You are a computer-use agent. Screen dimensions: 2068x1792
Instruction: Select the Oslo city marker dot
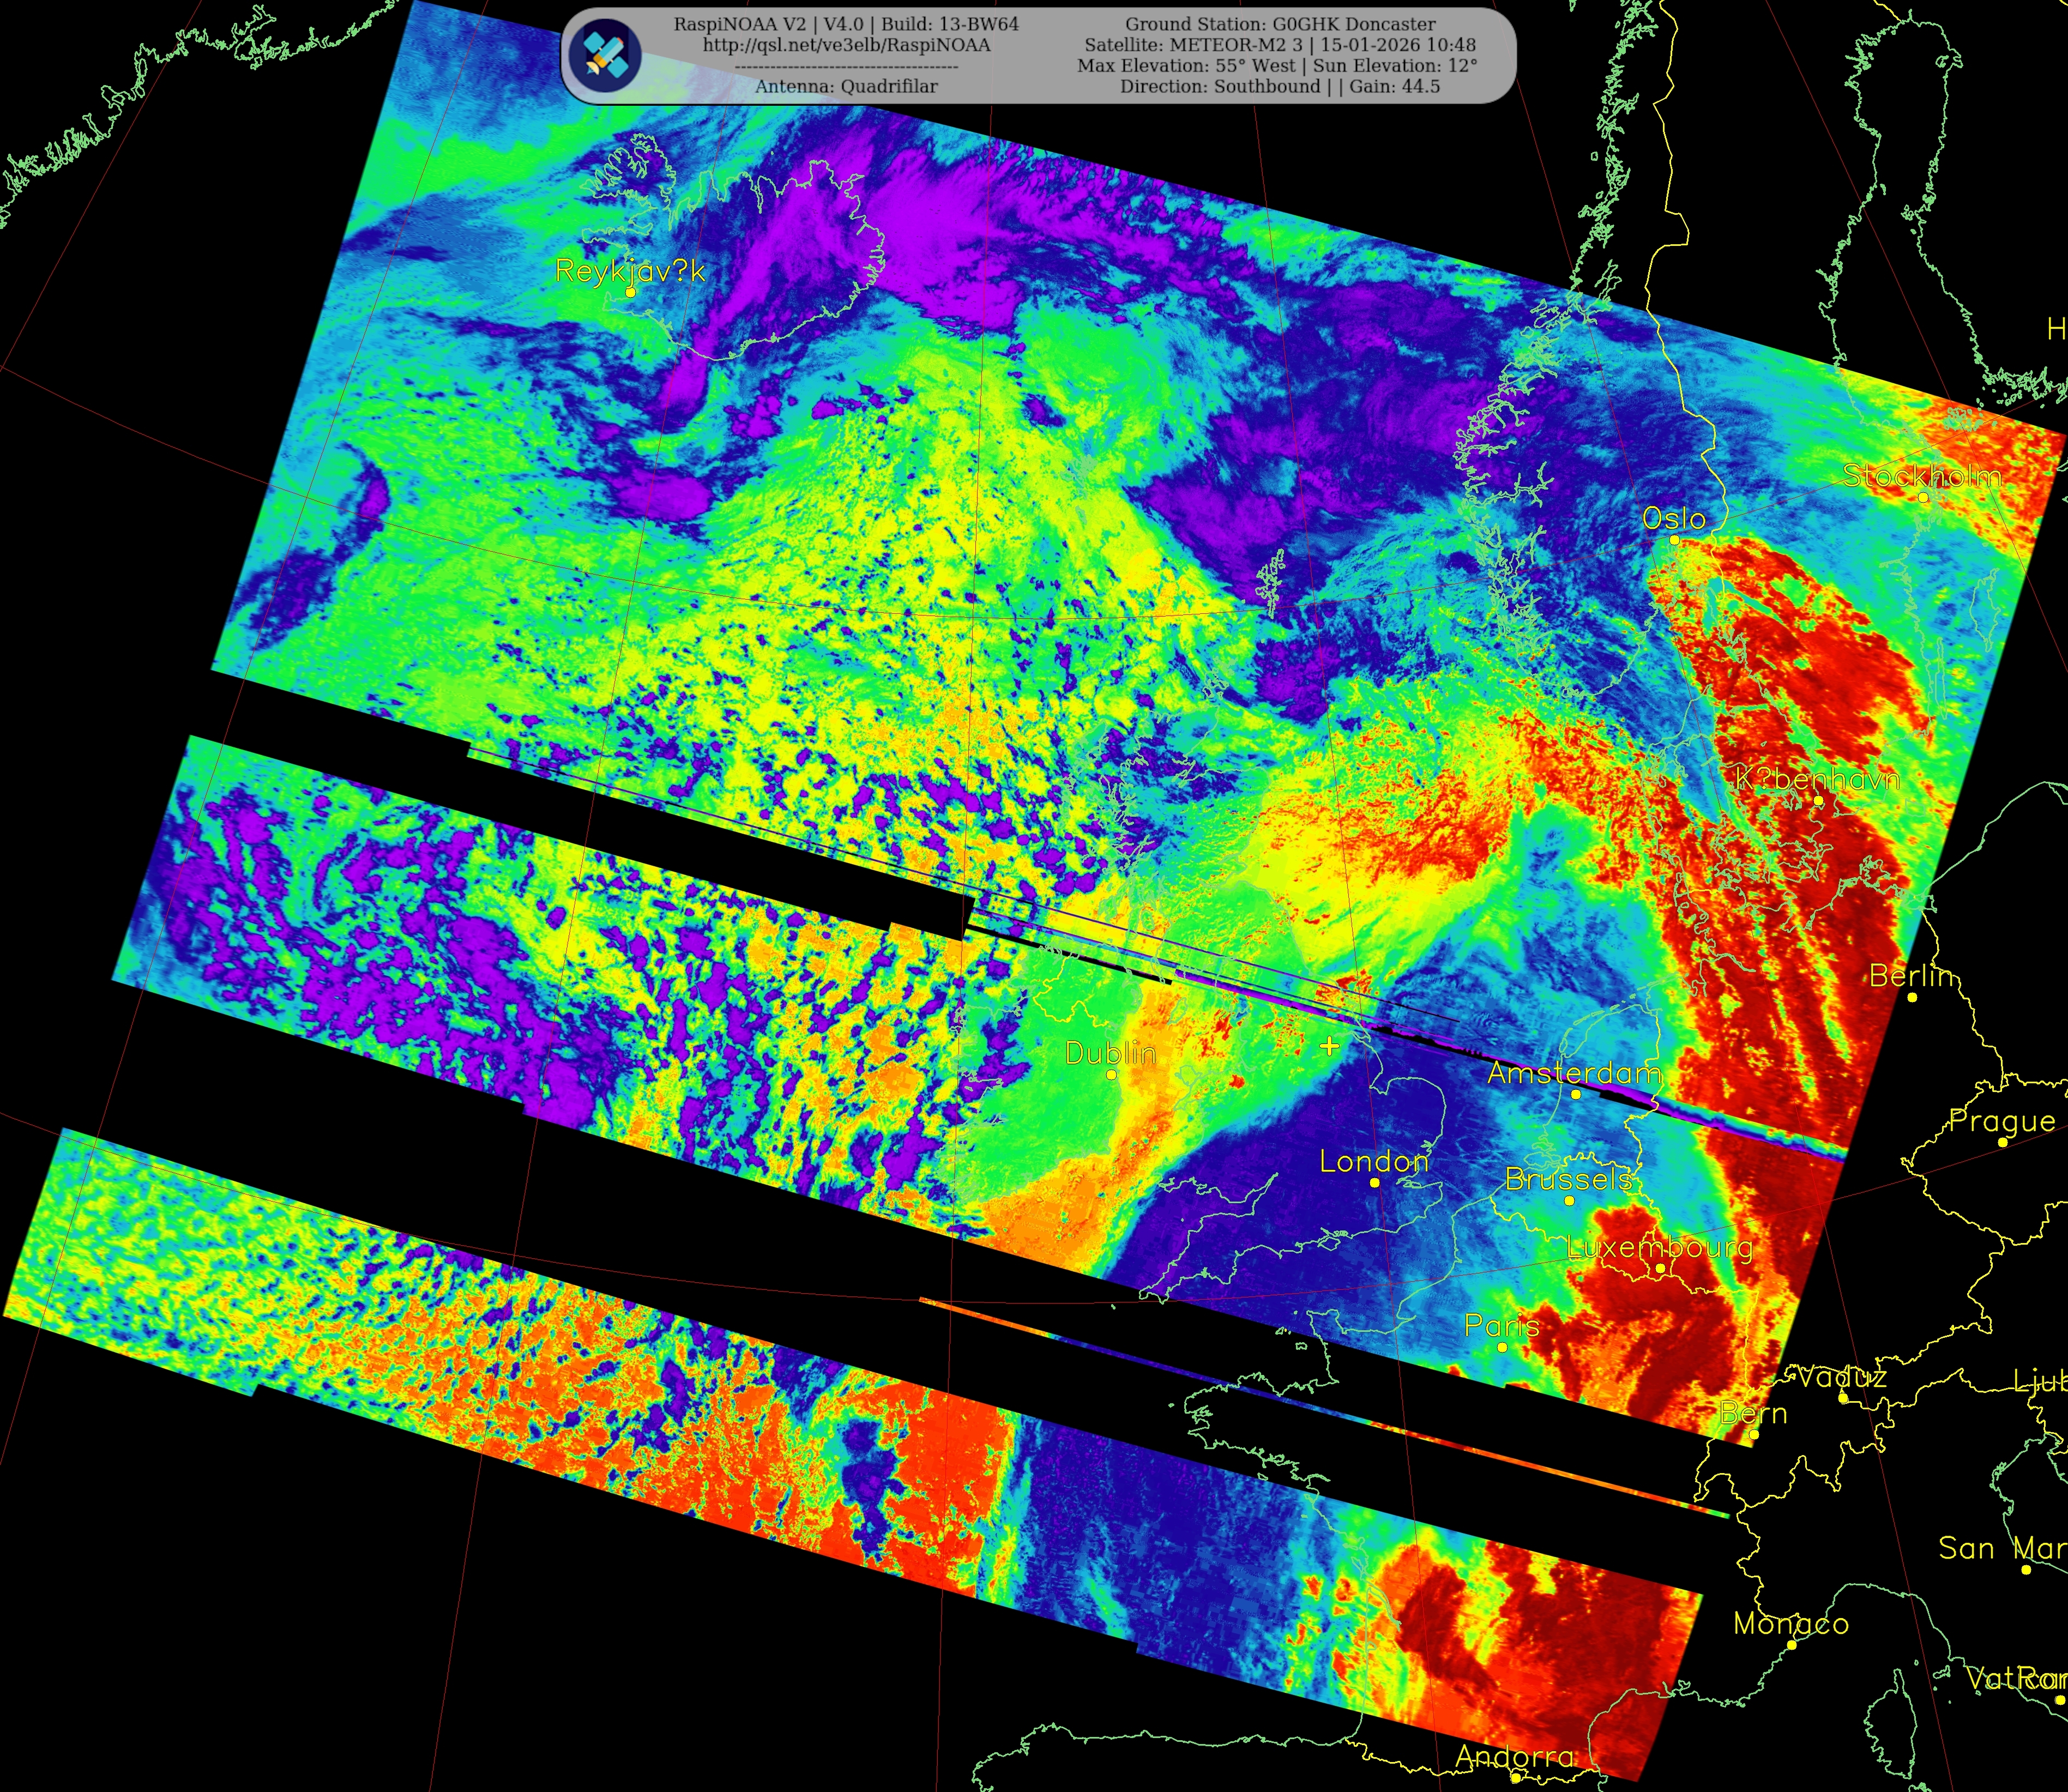click(x=1674, y=540)
